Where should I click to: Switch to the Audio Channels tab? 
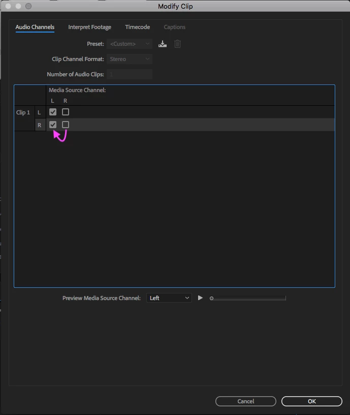[35, 27]
